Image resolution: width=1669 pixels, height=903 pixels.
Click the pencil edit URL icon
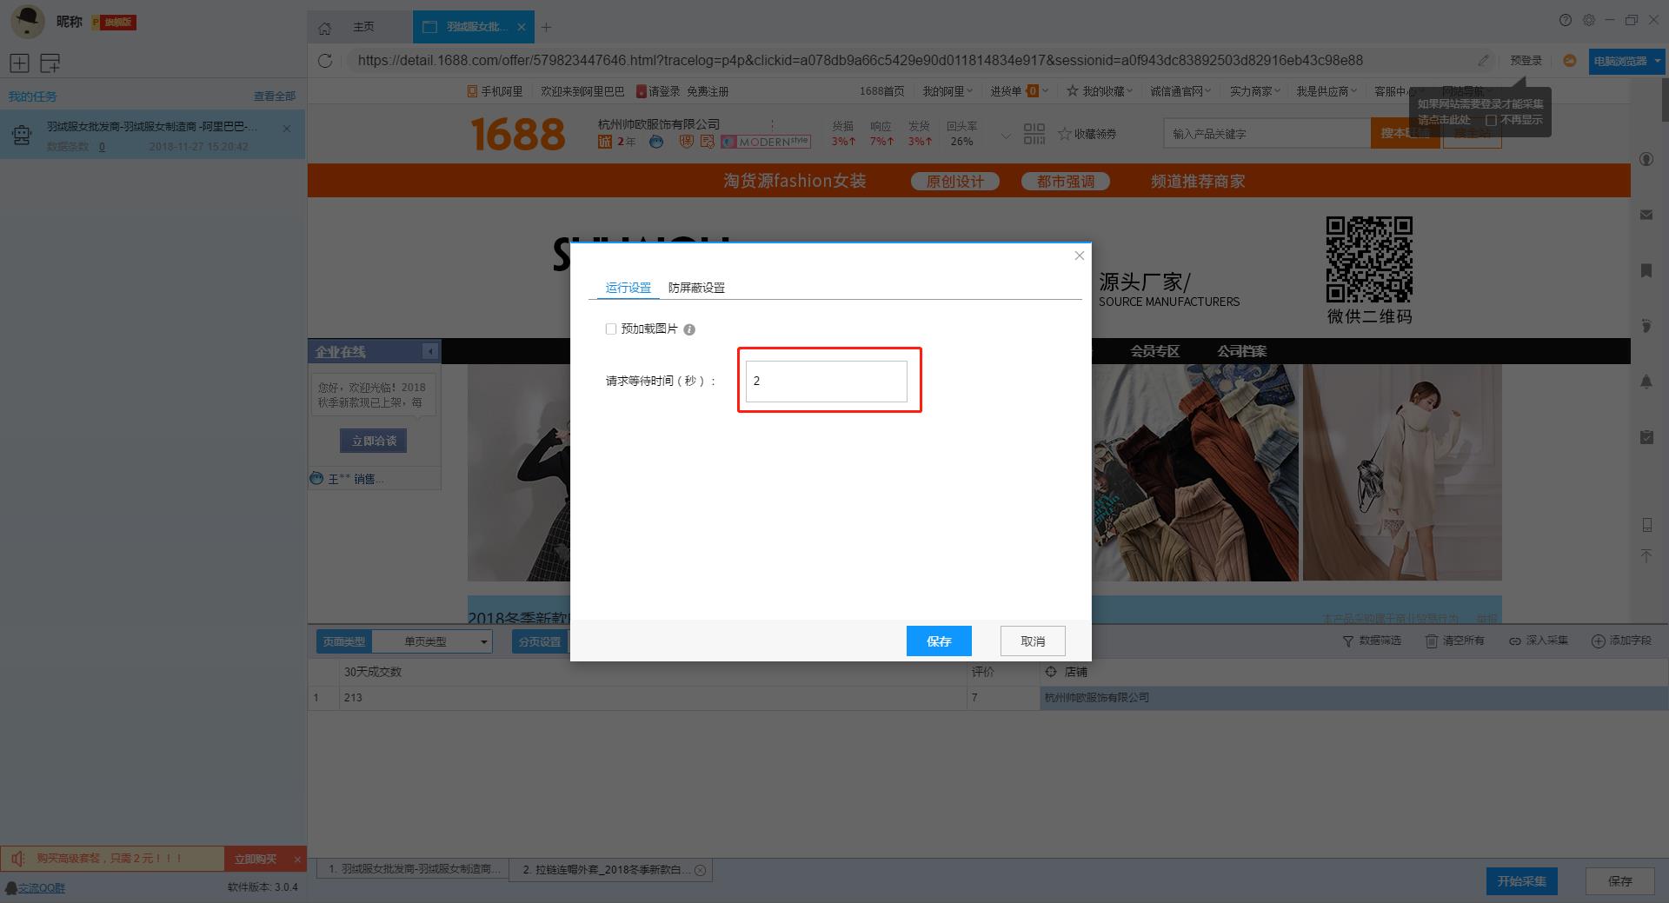(1483, 60)
